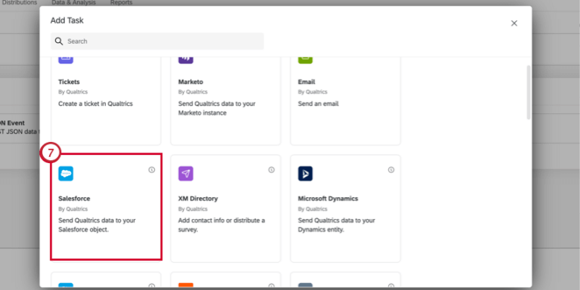Select the Marketo task card
This screenshot has width=580, height=290.
point(225,101)
